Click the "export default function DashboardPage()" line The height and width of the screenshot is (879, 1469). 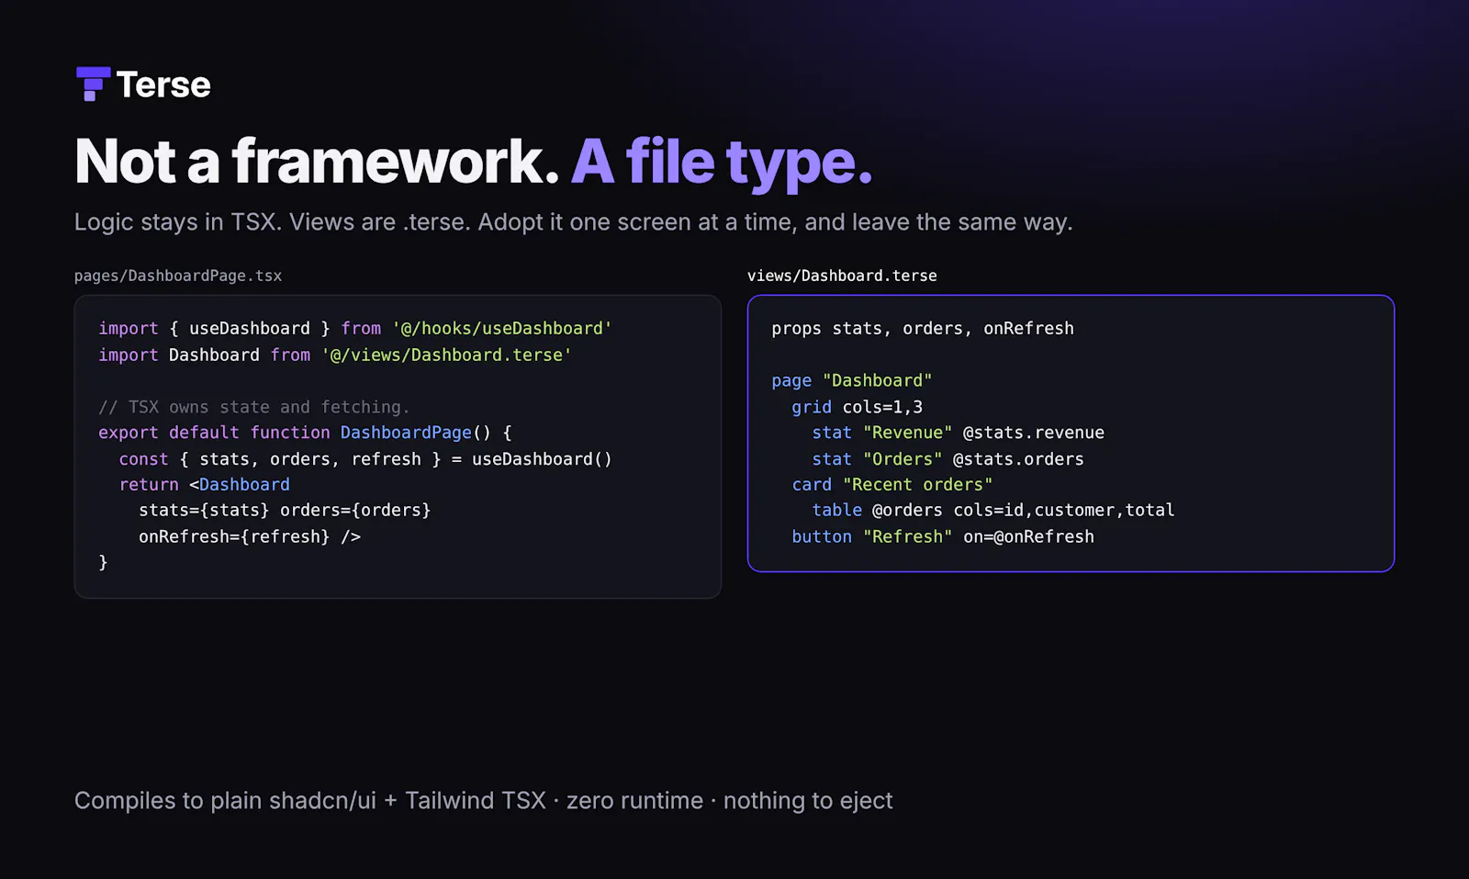coord(305,433)
